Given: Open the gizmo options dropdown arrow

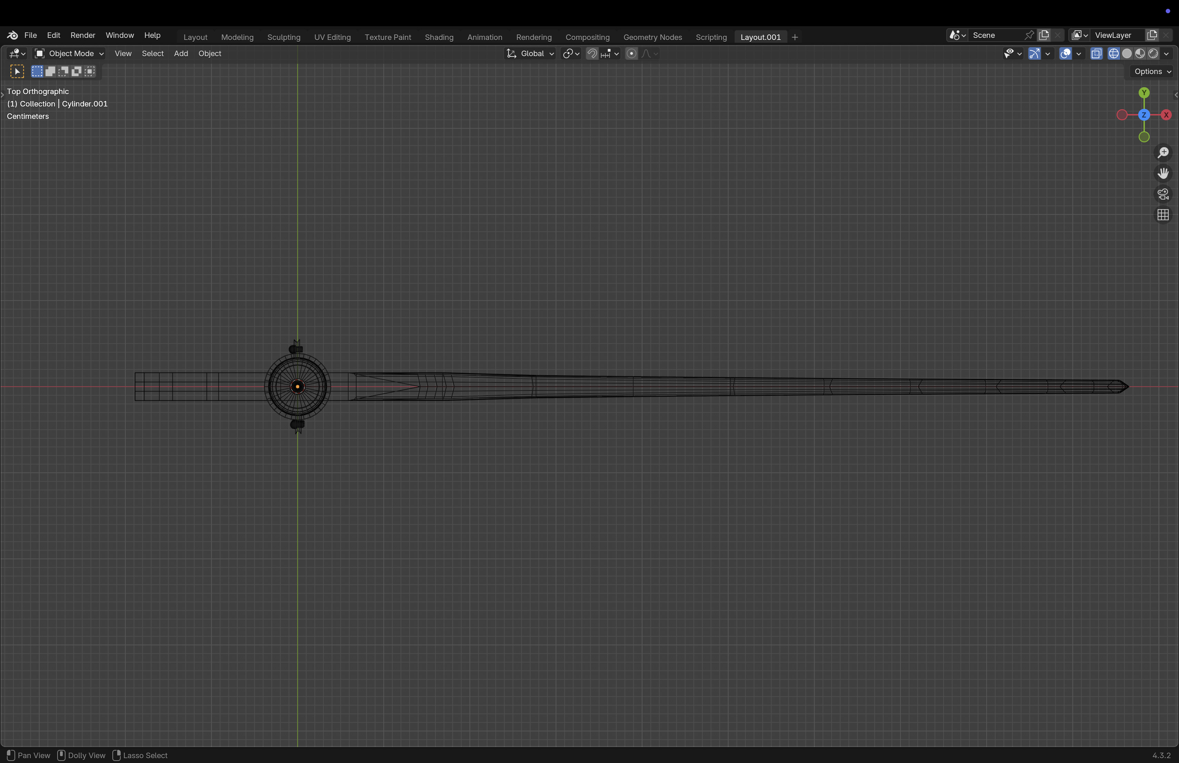Looking at the screenshot, I should coord(1047,53).
